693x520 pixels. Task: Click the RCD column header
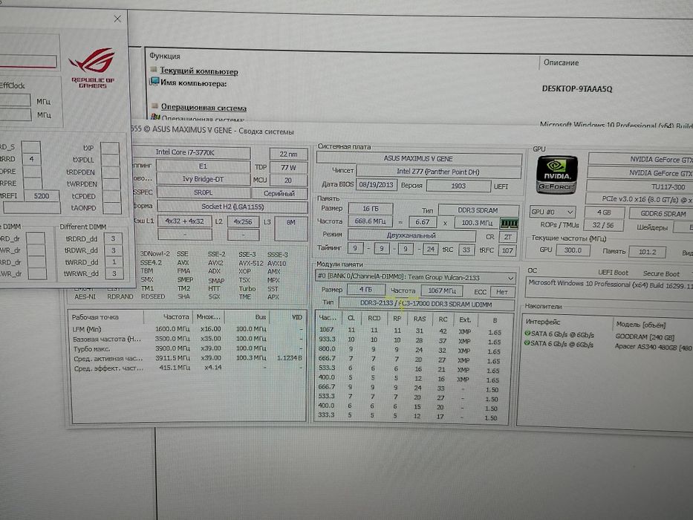point(374,318)
